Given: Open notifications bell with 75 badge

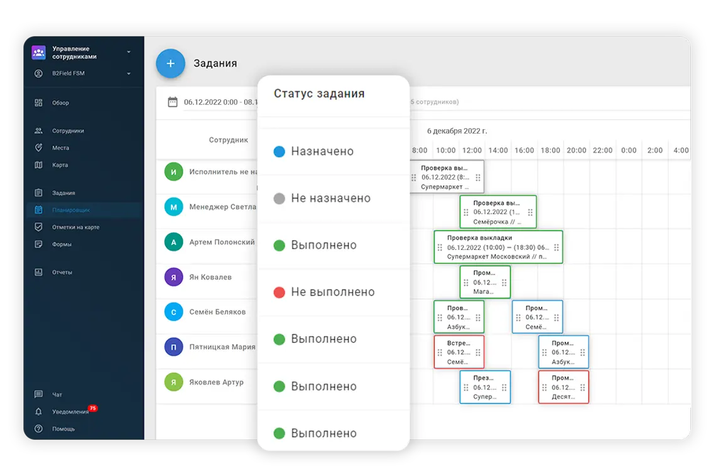Looking at the screenshot, I should click(x=39, y=412).
